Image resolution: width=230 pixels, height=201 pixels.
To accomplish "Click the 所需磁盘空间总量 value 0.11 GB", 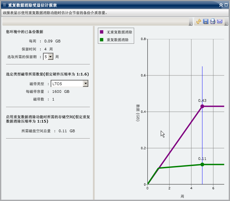I will coord(67,131).
